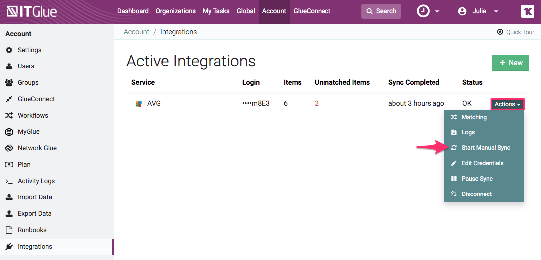
Task: Choose Start Manual Sync menu entry
Action: click(484, 148)
